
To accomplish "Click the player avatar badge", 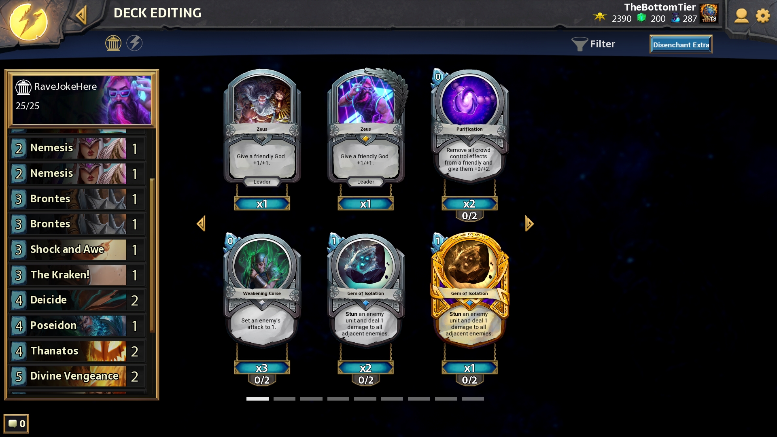I will click(709, 13).
